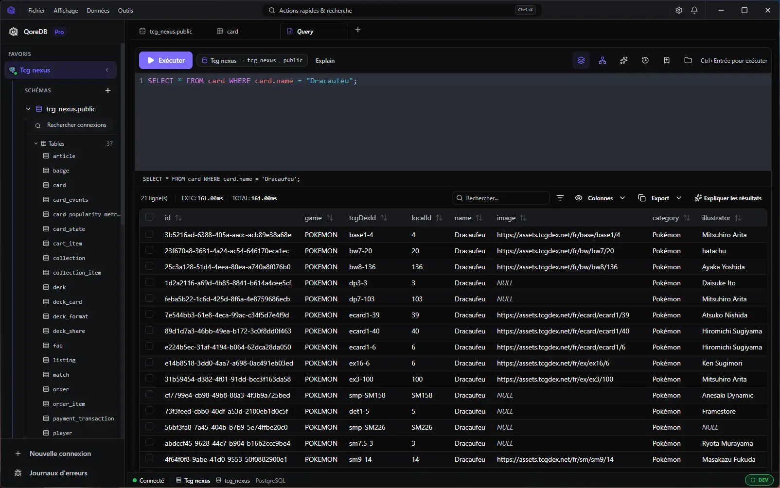Image resolution: width=780 pixels, height=488 pixels.
Task: Open the settings gear icon
Action: click(x=679, y=10)
